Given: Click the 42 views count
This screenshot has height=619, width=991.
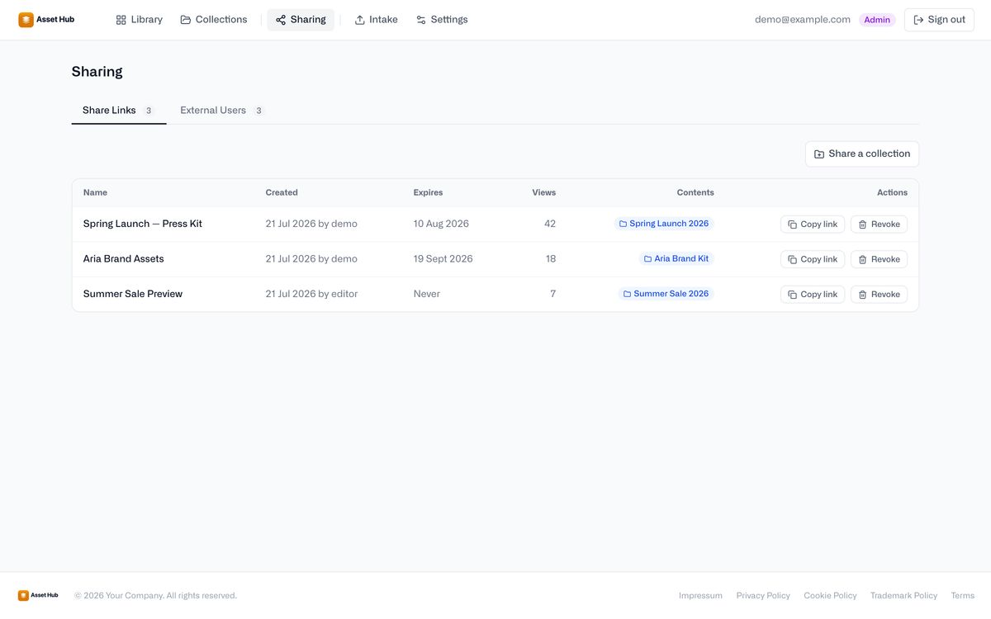Looking at the screenshot, I should pos(550,224).
